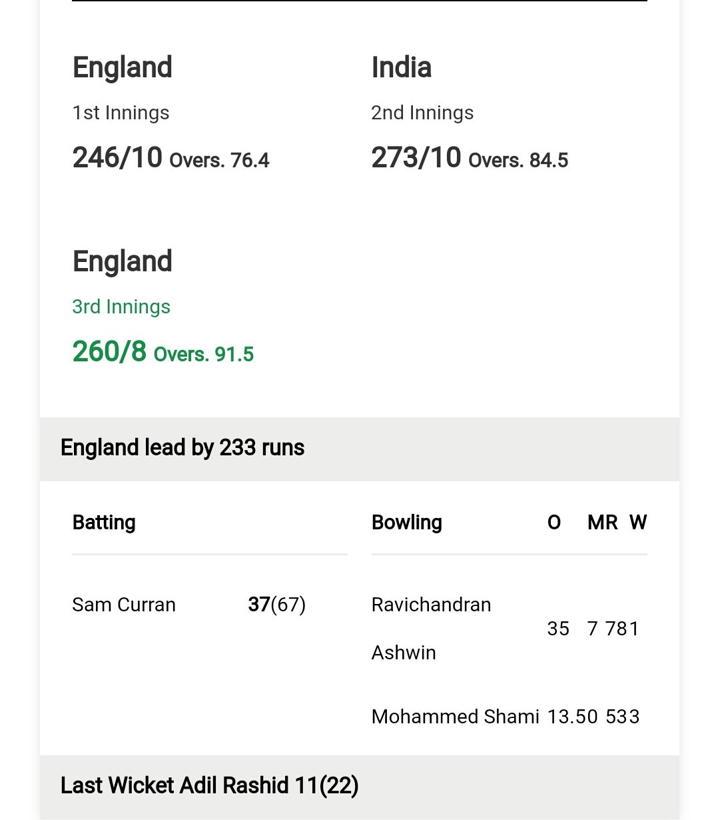Image resolution: width=718 pixels, height=820 pixels.
Task: Tap the second England team heading
Action: point(123,261)
